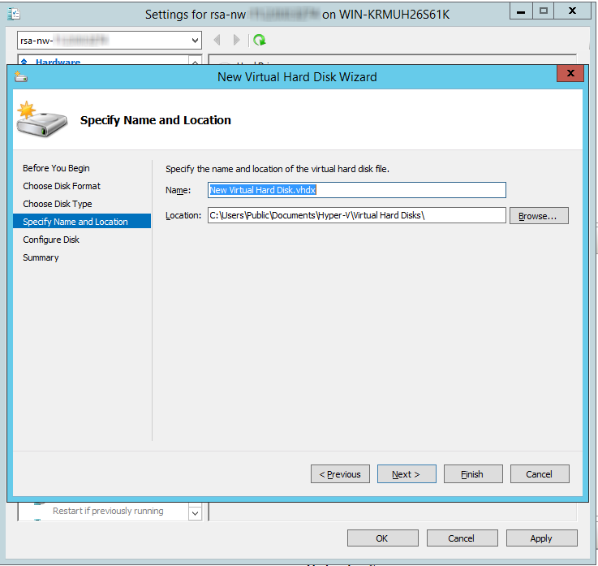Click the back arrow in Settings toolbar
This screenshot has height=566, width=598.
click(217, 40)
